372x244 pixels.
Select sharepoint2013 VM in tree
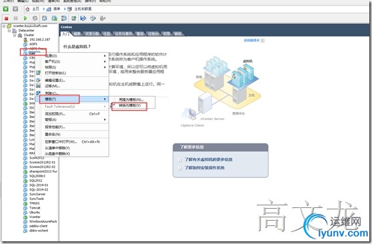point(43,171)
